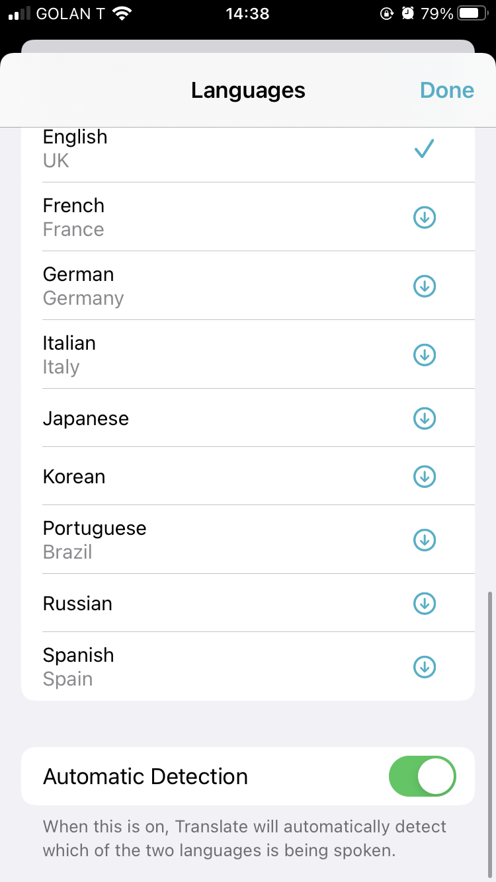Select the French France row
This screenshot has height=882, width=496.
(x=198, y=217)
